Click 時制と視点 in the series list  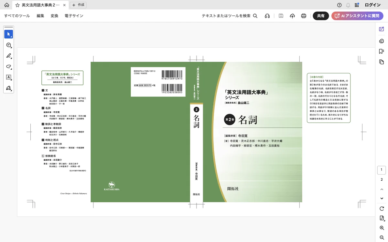51,140
